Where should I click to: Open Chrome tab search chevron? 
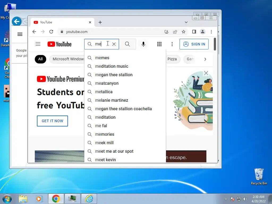(x=186, y=22)
